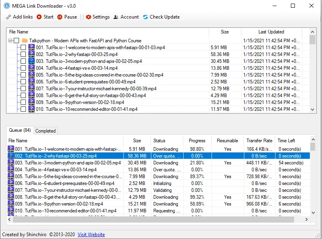Image resolution: width=322 pixels, height=239 pixels.
Task: Check the 002 why-fastapi file checkbox
Action: coord(23,54)
